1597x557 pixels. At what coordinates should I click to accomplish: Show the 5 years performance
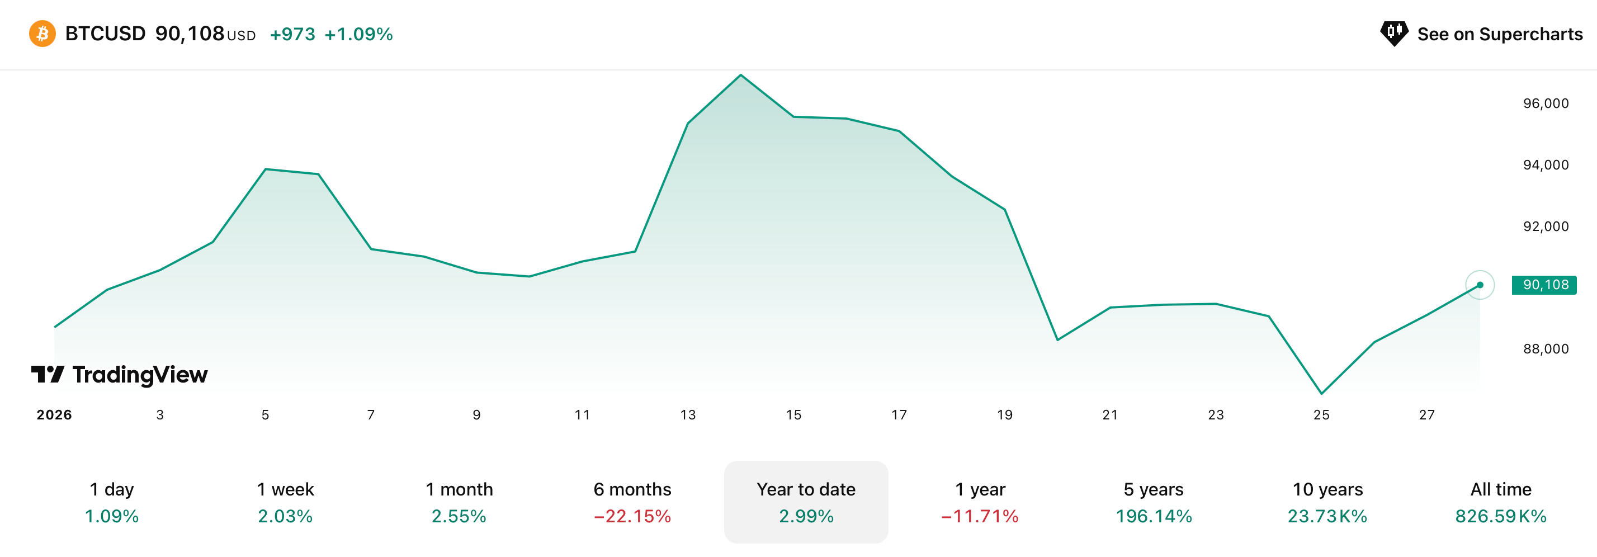(x=1153, y=502)
